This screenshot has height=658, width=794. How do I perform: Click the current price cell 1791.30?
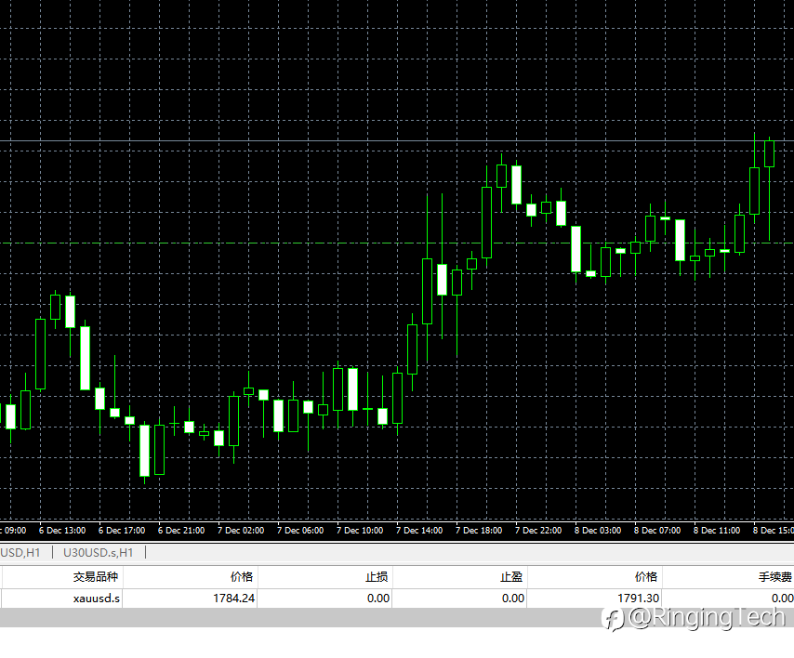638,599
